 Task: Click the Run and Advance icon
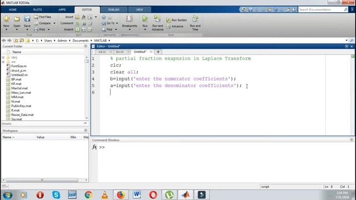coord(157,18)
